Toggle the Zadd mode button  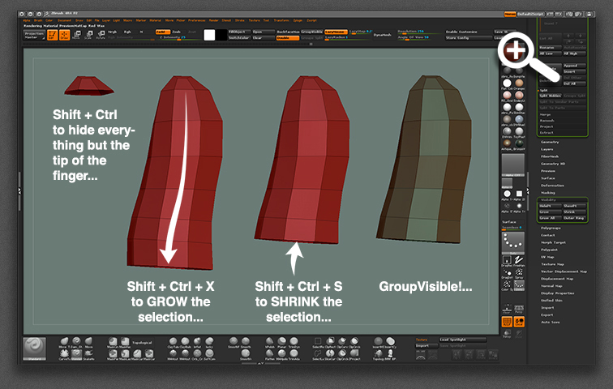click(x=162, y=31)
